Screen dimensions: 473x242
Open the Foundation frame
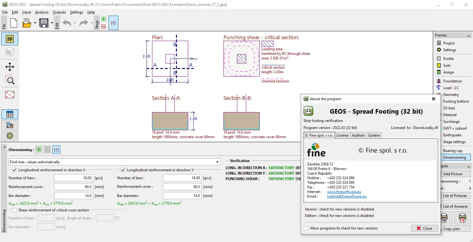[x=452, y=81]
